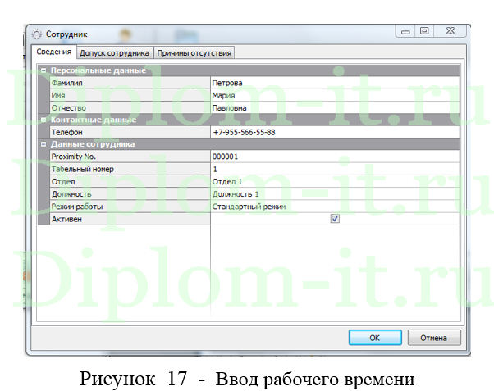Image resolution: width=494 pixels, height=391 pixels.
Task: Click the Отмена button
Action: 433,337
